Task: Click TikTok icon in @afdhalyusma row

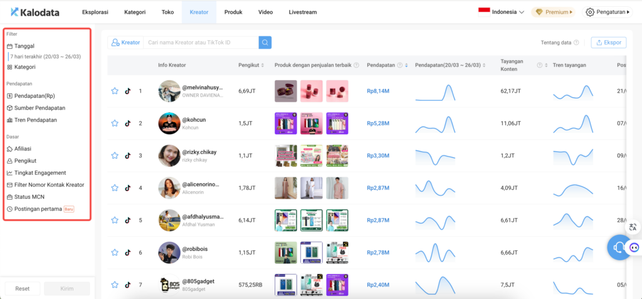Action: [127, 220]
